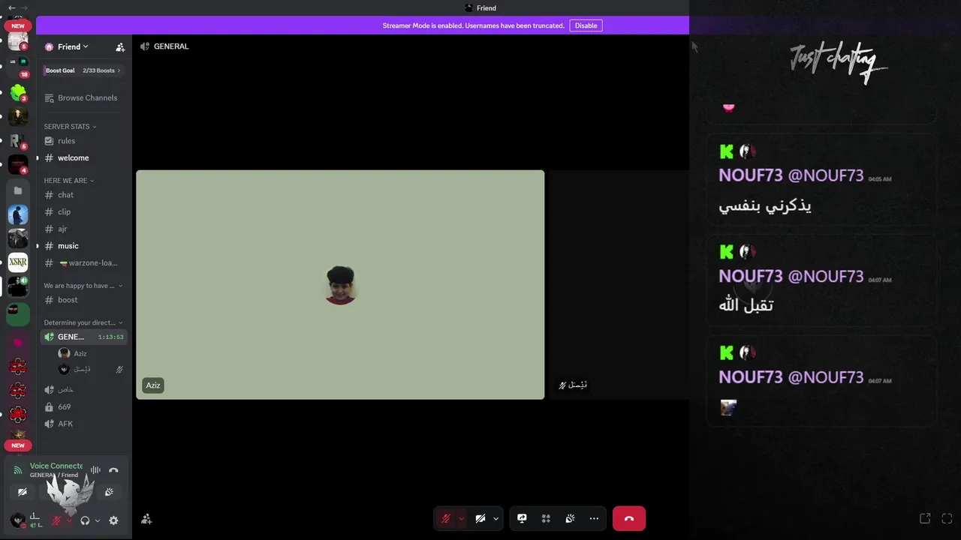Open microphone options arrow in call bar
Image resolution: width=961 pixels, height=540 pixels.
(461, 518)
